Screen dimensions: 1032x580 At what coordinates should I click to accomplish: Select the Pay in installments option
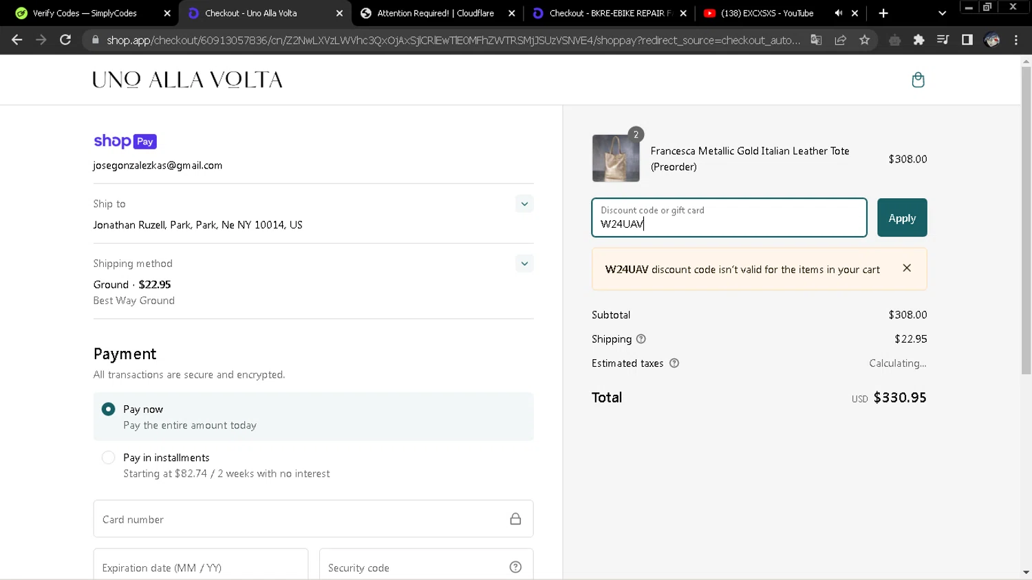pos(108,458)
